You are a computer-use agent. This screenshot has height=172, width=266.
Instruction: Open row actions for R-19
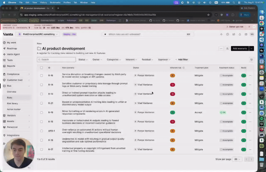point(250,113)
